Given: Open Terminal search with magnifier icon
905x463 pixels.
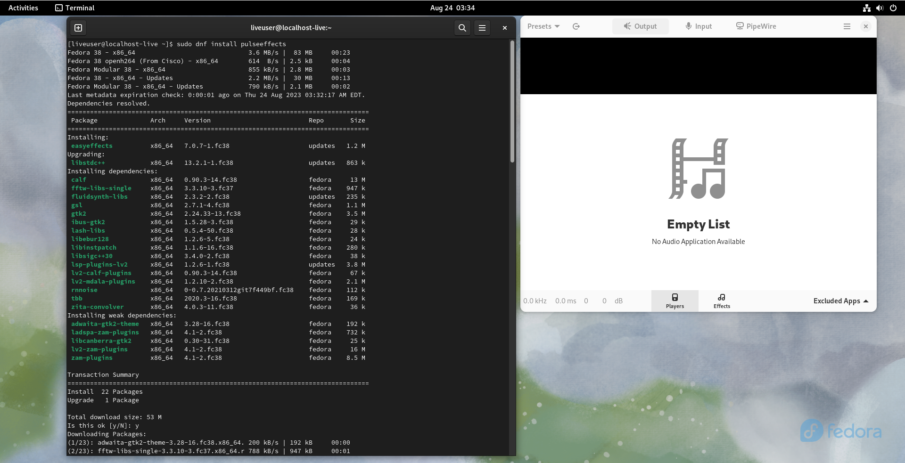Looking at the screenshot, I should pyautogui.click(x=462, y=28).
